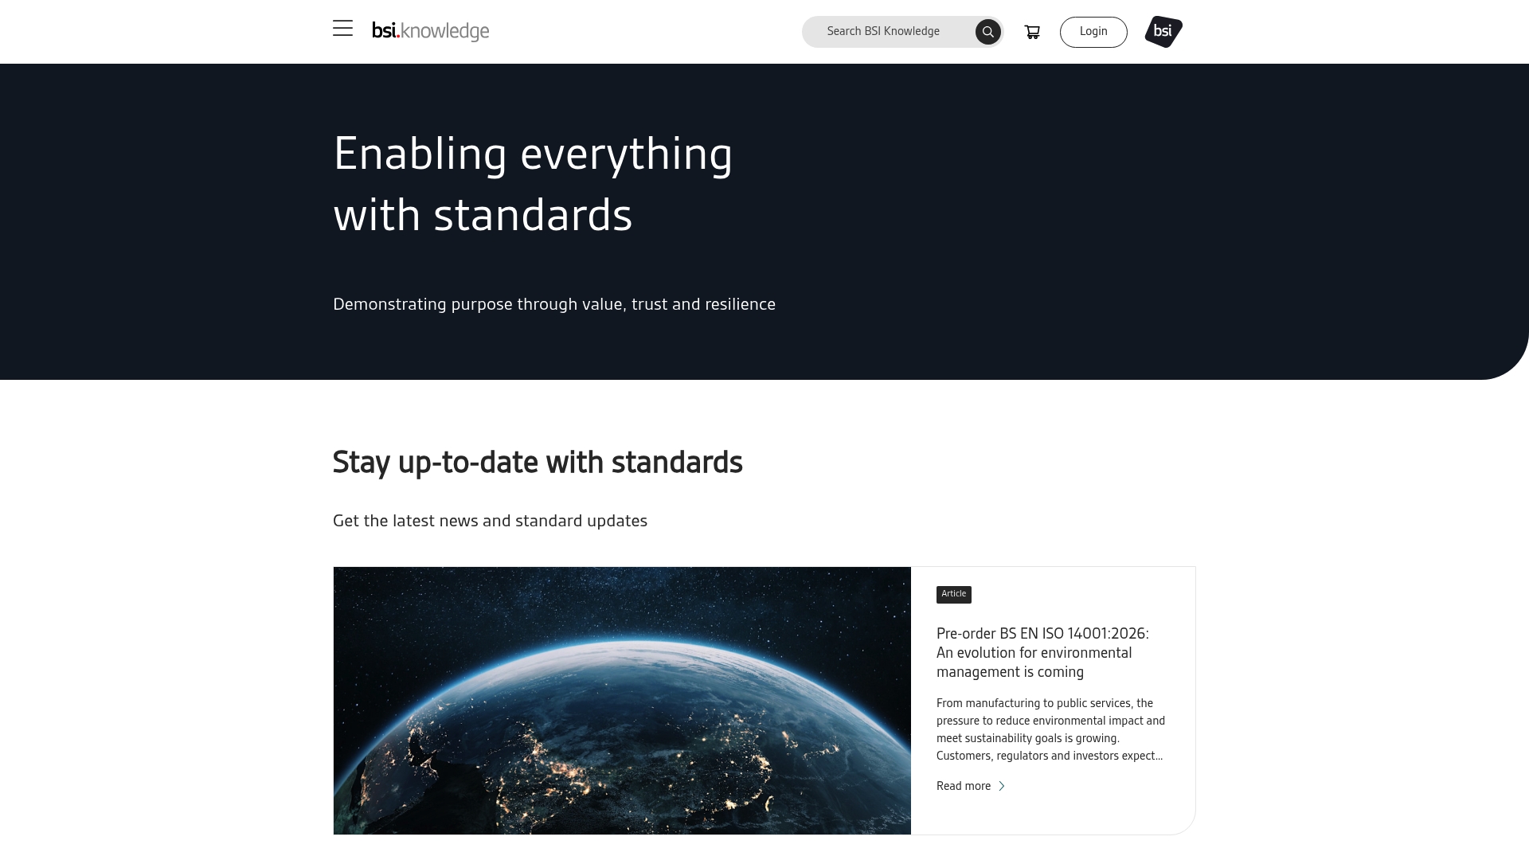The image size is (1529, 860).
Task: Open the BS EN ISO 14001:2026 article title
Action: pos(1043,652)
